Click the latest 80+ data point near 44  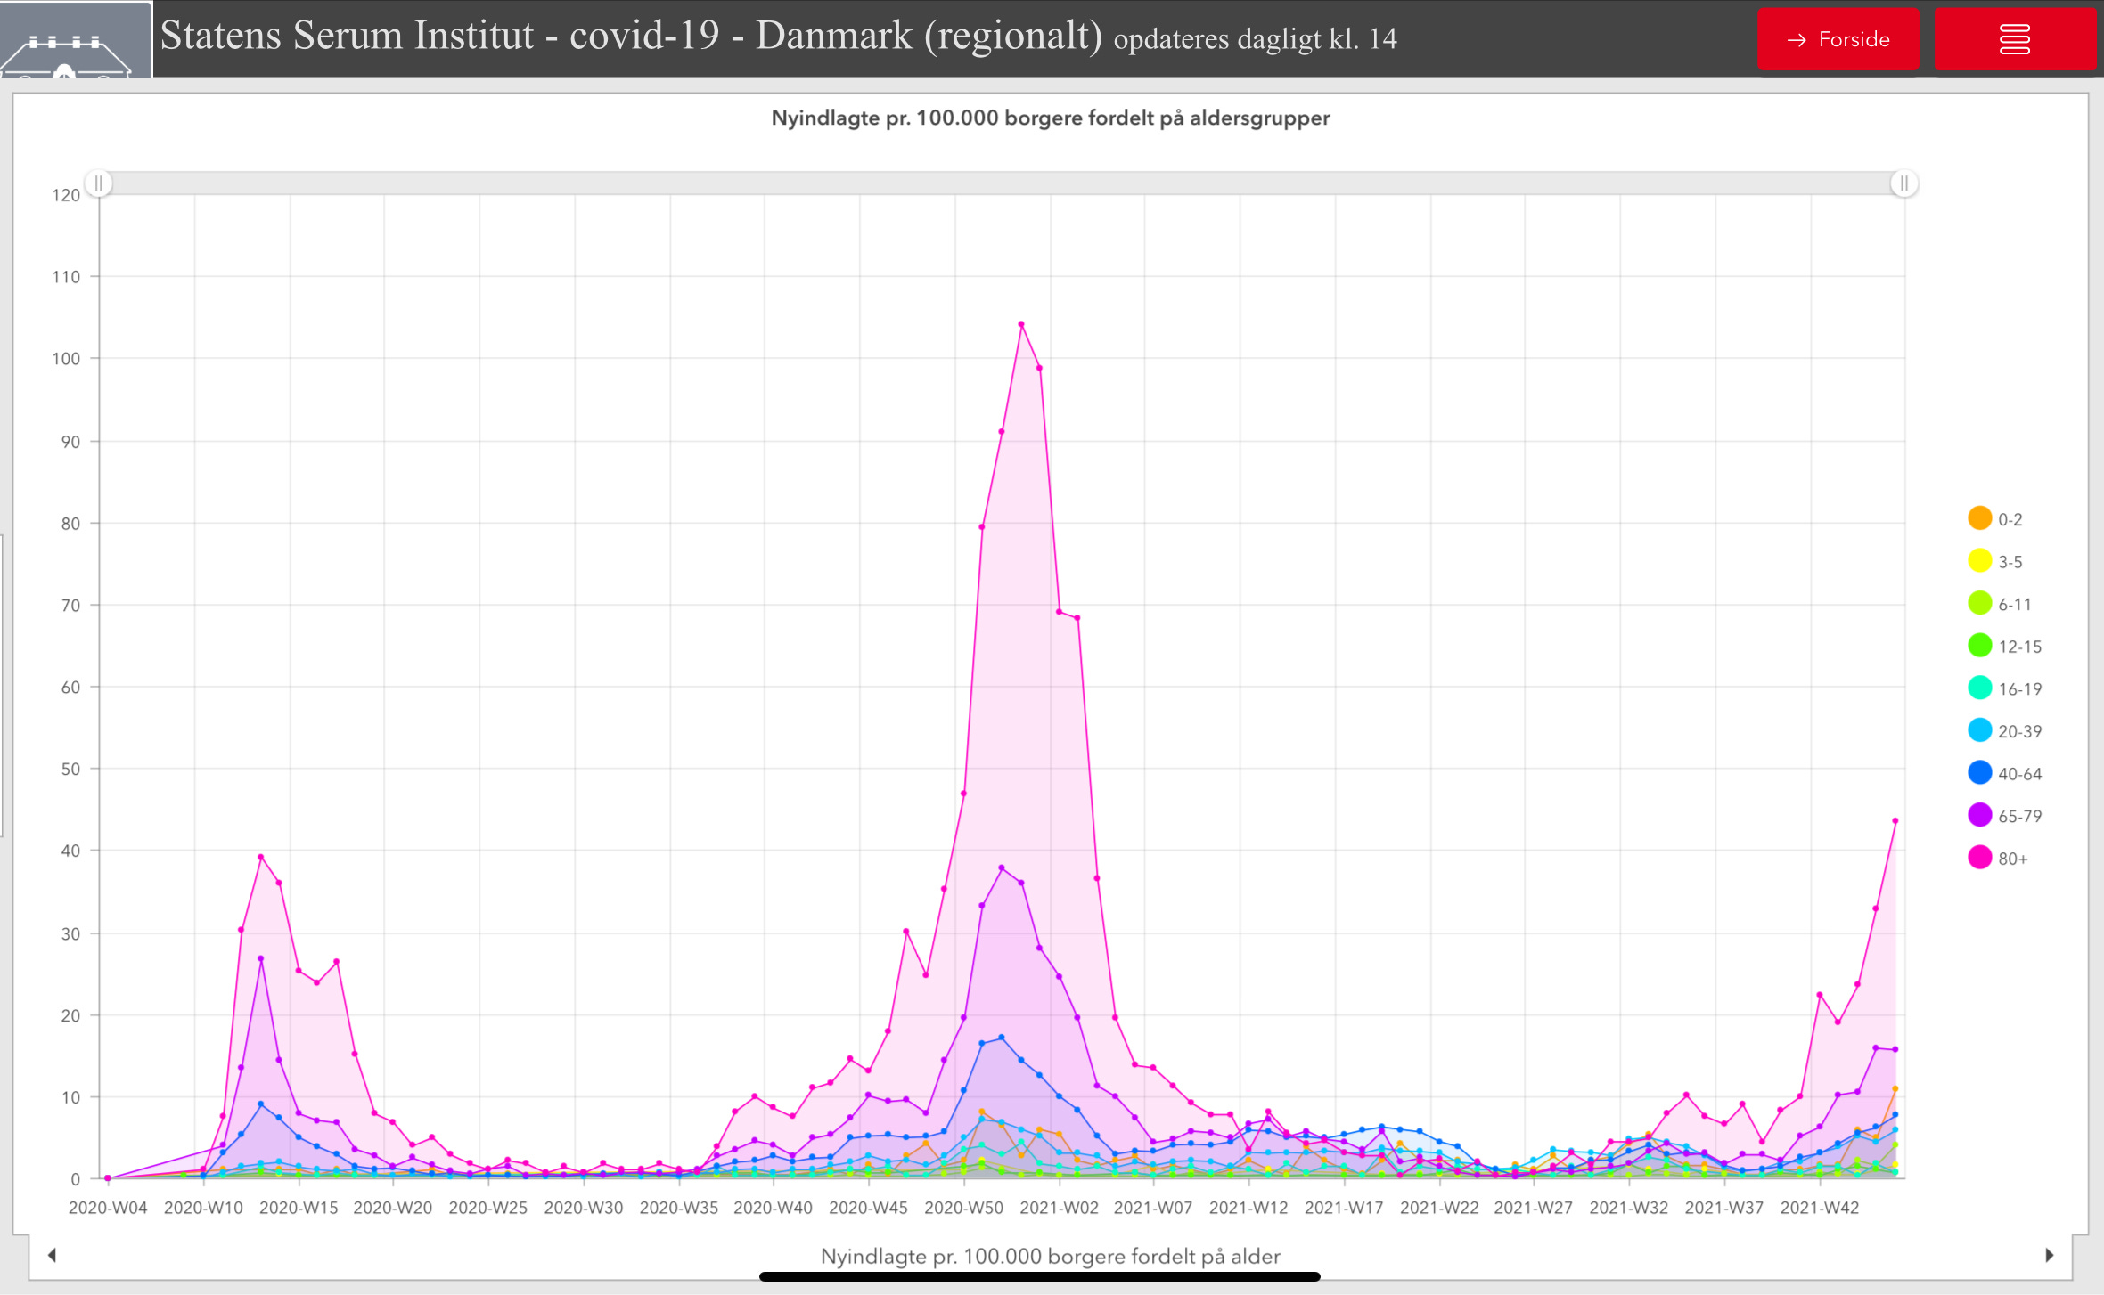click(x=1895, y=821)
